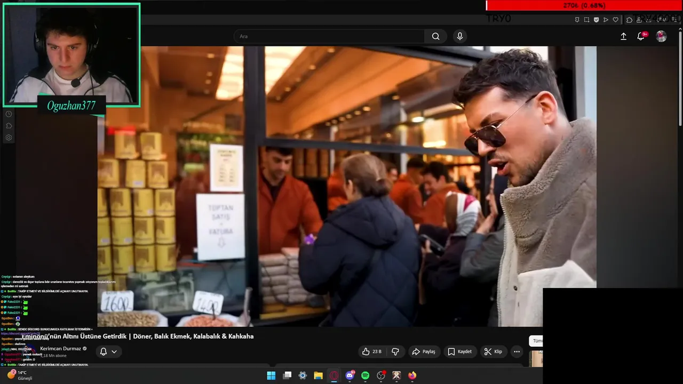The width and height of the screenshot is (683, 384).
Task: Open the Kerimcan Durmaz channel link
Action: pyautogui.click(x=60, y=348)
